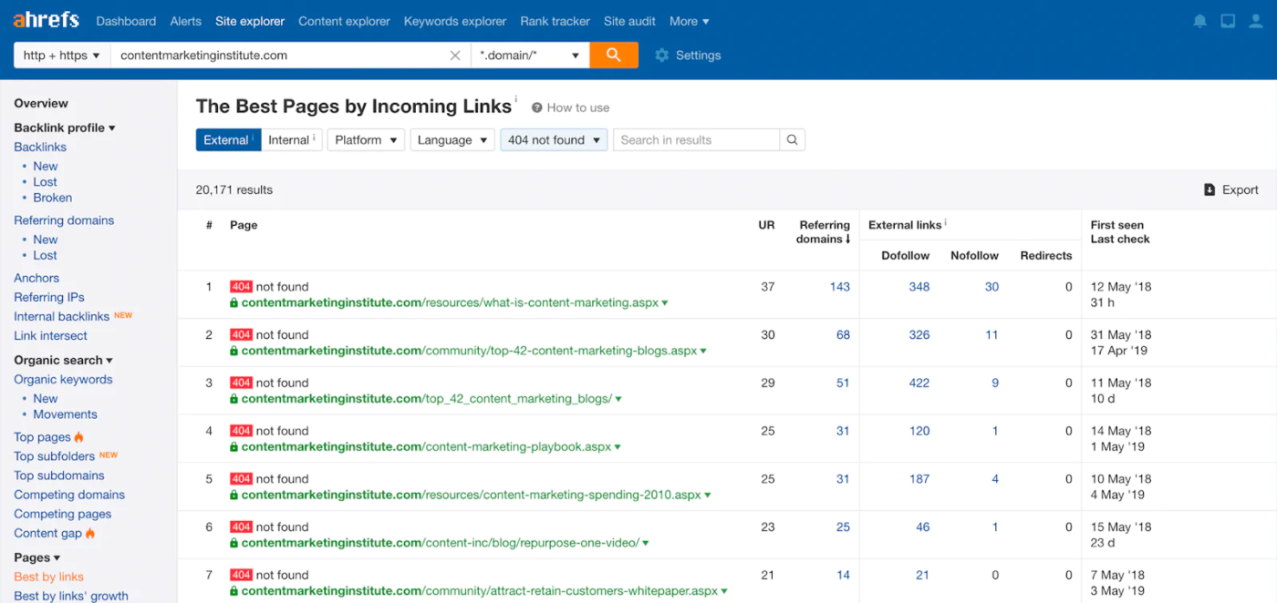Open Best by links in the sidebar
The height and width of the screenshot is (603, 1277).
point(48,577)
